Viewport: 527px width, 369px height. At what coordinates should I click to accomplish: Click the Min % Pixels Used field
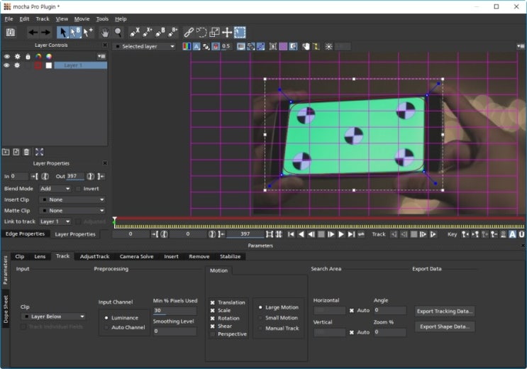[x=174, y=311]
